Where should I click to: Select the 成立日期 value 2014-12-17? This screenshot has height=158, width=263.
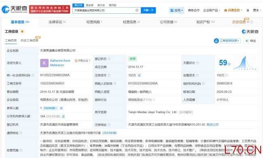pos(136,67)
